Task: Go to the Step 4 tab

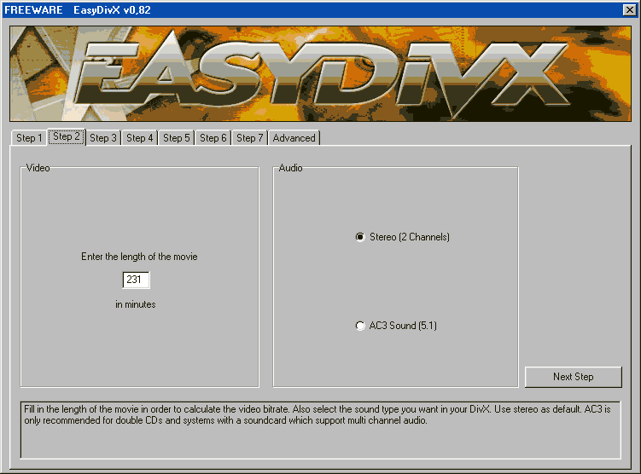Action: (x=140, y=138)
